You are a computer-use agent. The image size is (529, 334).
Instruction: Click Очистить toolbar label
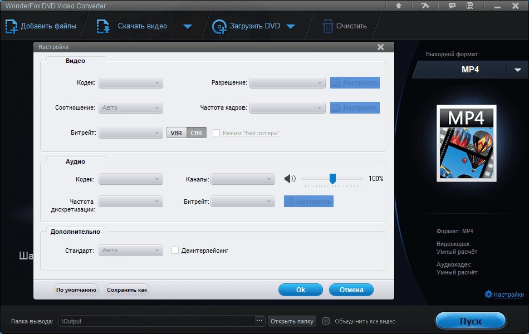pos(351,26)
